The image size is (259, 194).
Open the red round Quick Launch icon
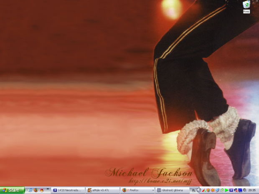click(42, 190)
